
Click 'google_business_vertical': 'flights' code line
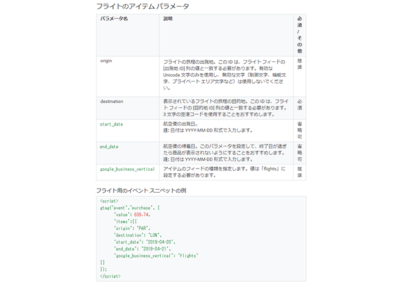[x=156, y=256]
